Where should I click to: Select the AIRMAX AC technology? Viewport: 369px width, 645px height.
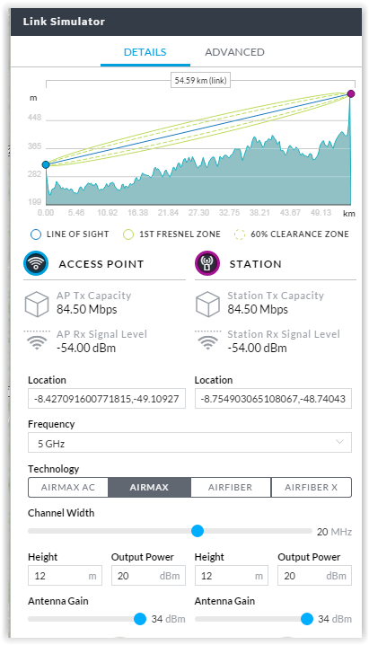point(68,488)
